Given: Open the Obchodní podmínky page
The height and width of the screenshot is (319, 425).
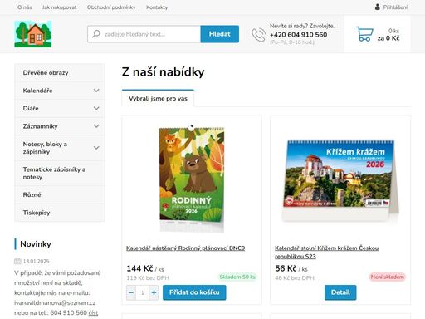Looking at the screenshot, I should [x=111, y=7].
